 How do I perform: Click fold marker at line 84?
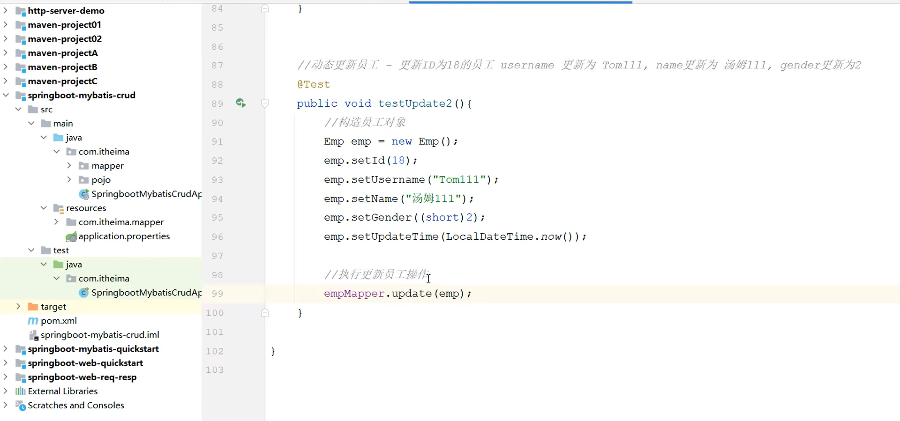pyautogui.click(x=265, y=8)
